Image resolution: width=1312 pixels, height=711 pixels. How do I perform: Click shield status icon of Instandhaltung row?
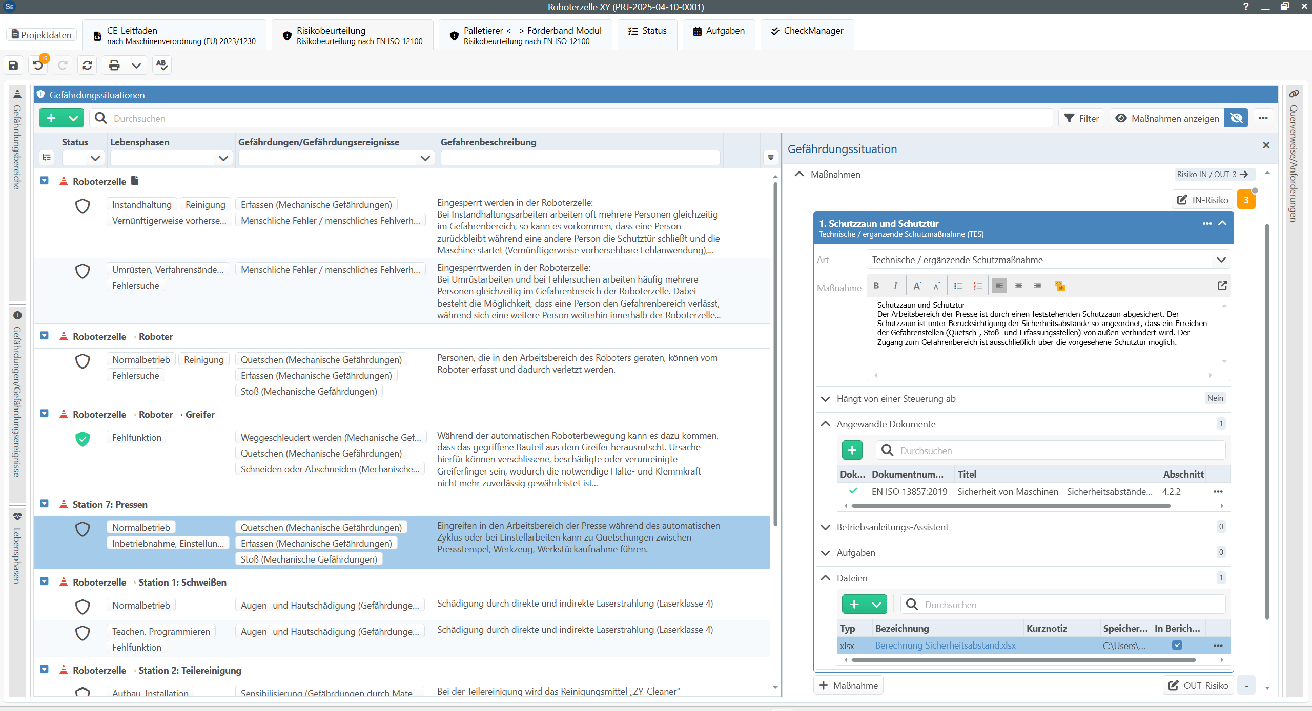tap(83, 206)
